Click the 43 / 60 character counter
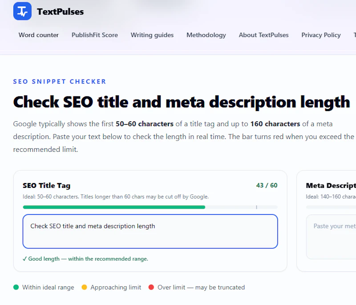This screenshot has height=305, width=356. [x=267, y=186]
